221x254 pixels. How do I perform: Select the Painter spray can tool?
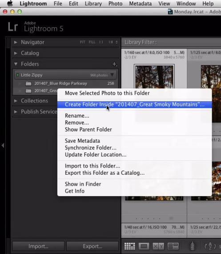[x=193, y=246]
